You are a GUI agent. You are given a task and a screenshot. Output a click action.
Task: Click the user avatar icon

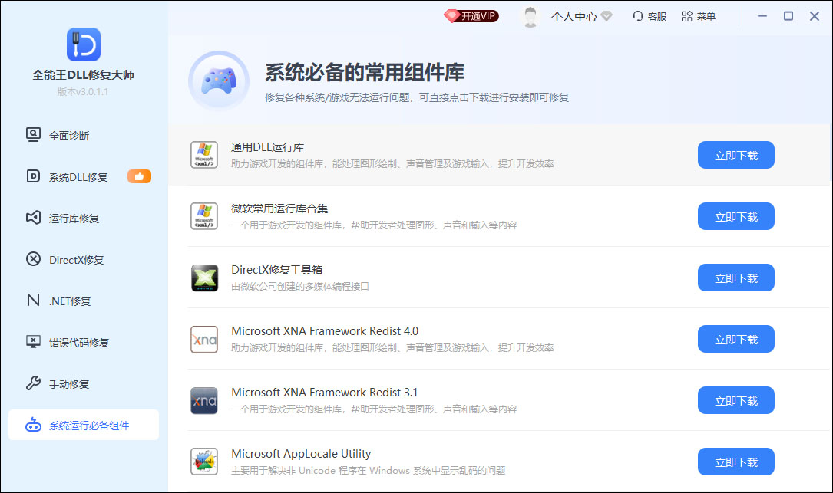[x=530, y=16]
